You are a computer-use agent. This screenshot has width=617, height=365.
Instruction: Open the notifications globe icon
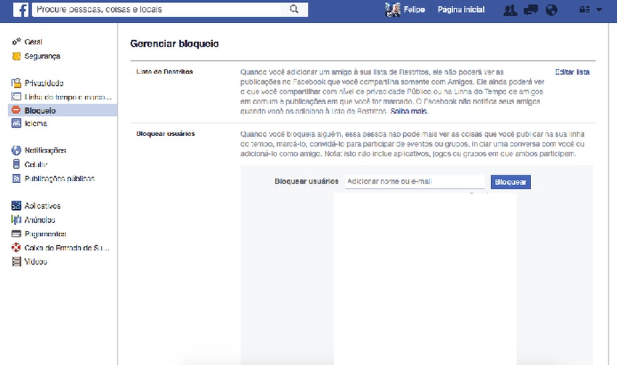[x=552, y=9]
